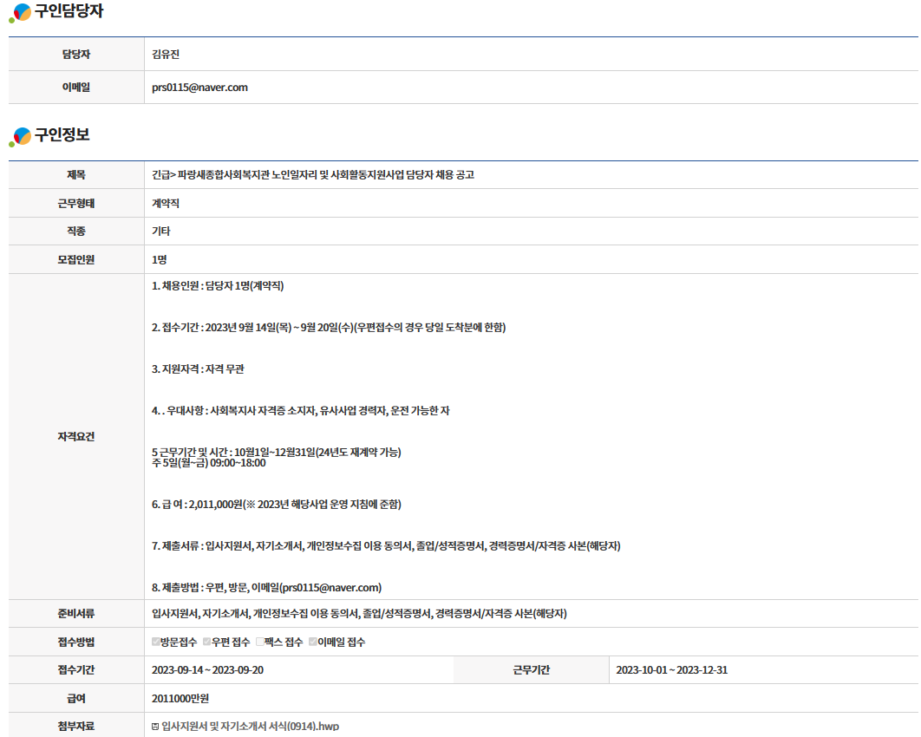Click the 구인정보 heading text
Image resolution: width=921 pixels, height=737 pixels.
pos(62,135)
